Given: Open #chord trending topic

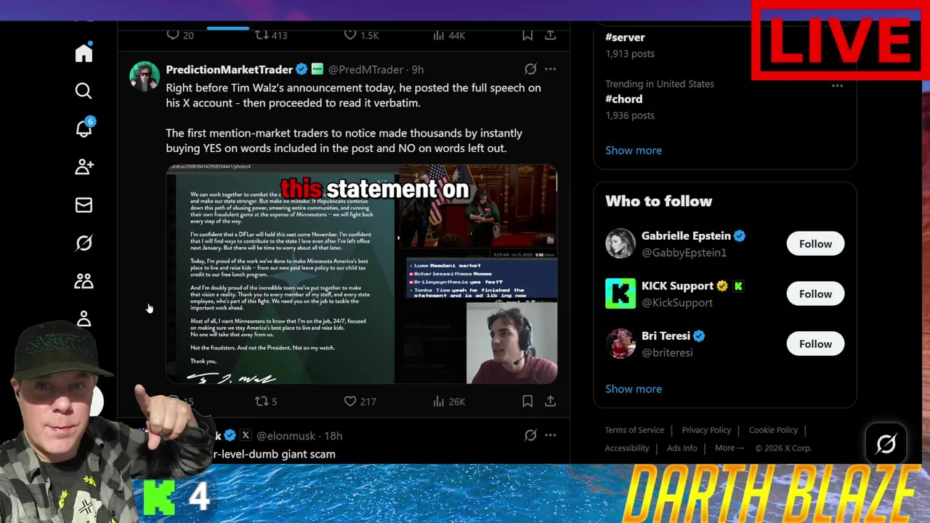Looking at the screenshot, I should (x=623, y=99).
